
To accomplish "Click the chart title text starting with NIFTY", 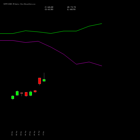I will (19, 4).
